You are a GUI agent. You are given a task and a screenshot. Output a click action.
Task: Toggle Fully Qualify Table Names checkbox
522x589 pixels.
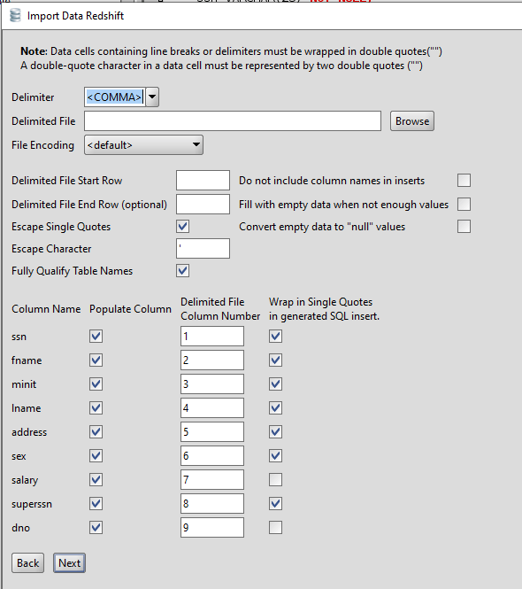[183, 271]
